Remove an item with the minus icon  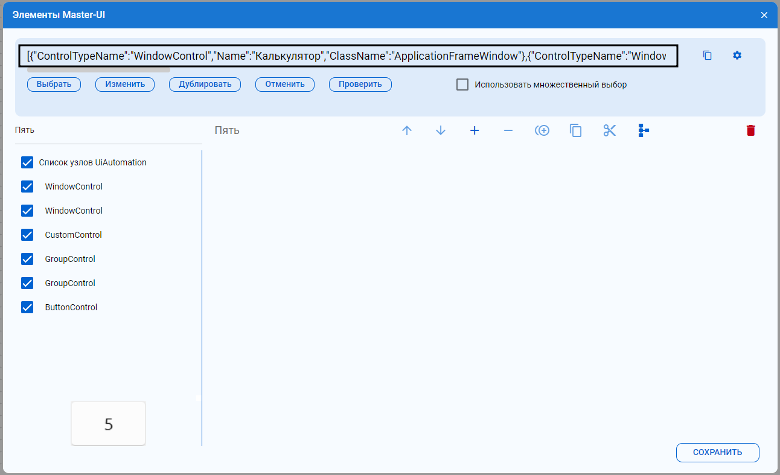[x=508, y=130]
